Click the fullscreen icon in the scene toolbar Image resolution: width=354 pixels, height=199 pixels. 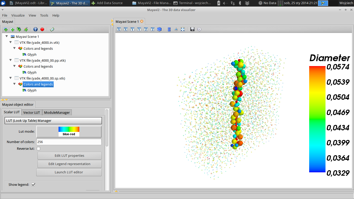tap(183, 29)
